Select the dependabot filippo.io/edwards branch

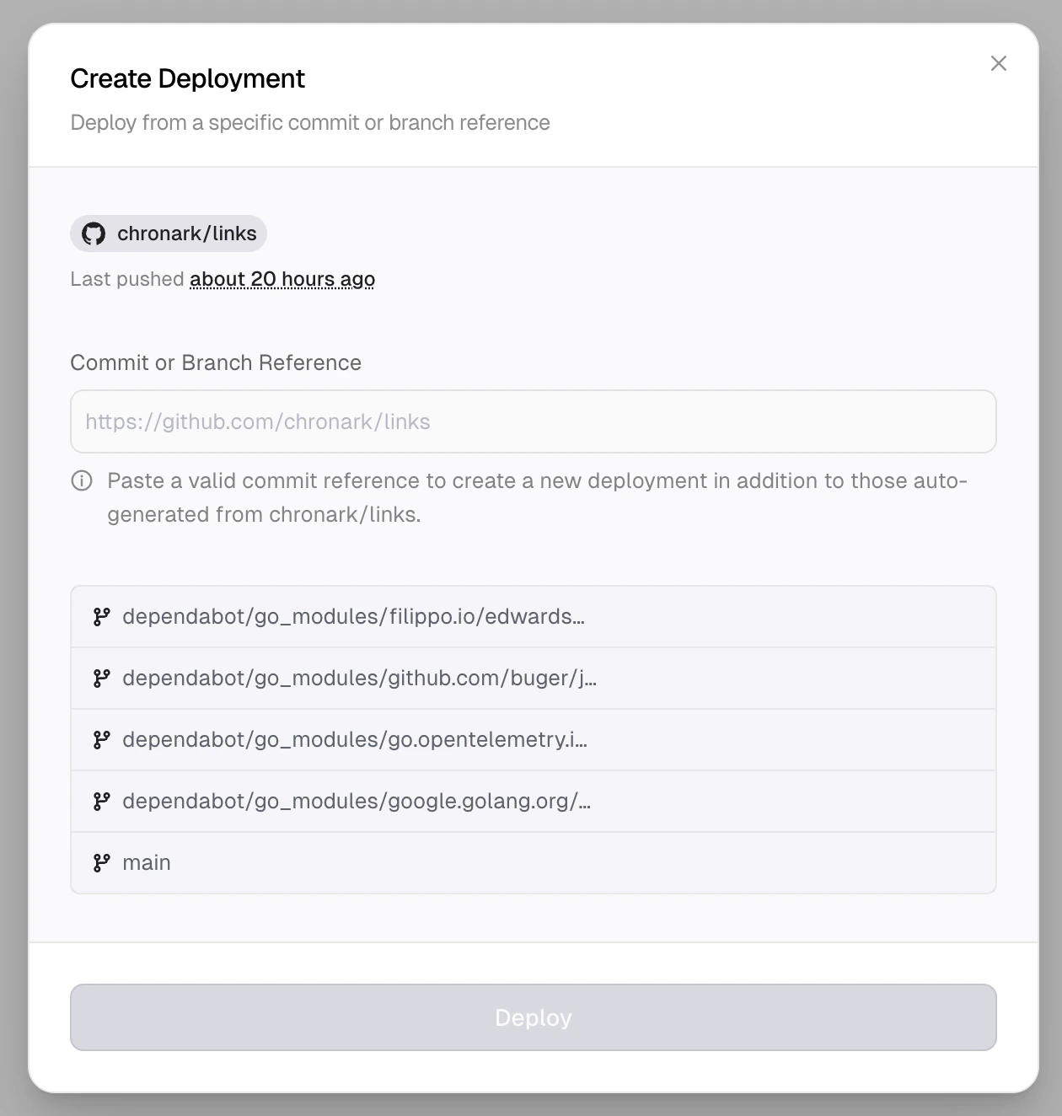click(x=354, y=616)
